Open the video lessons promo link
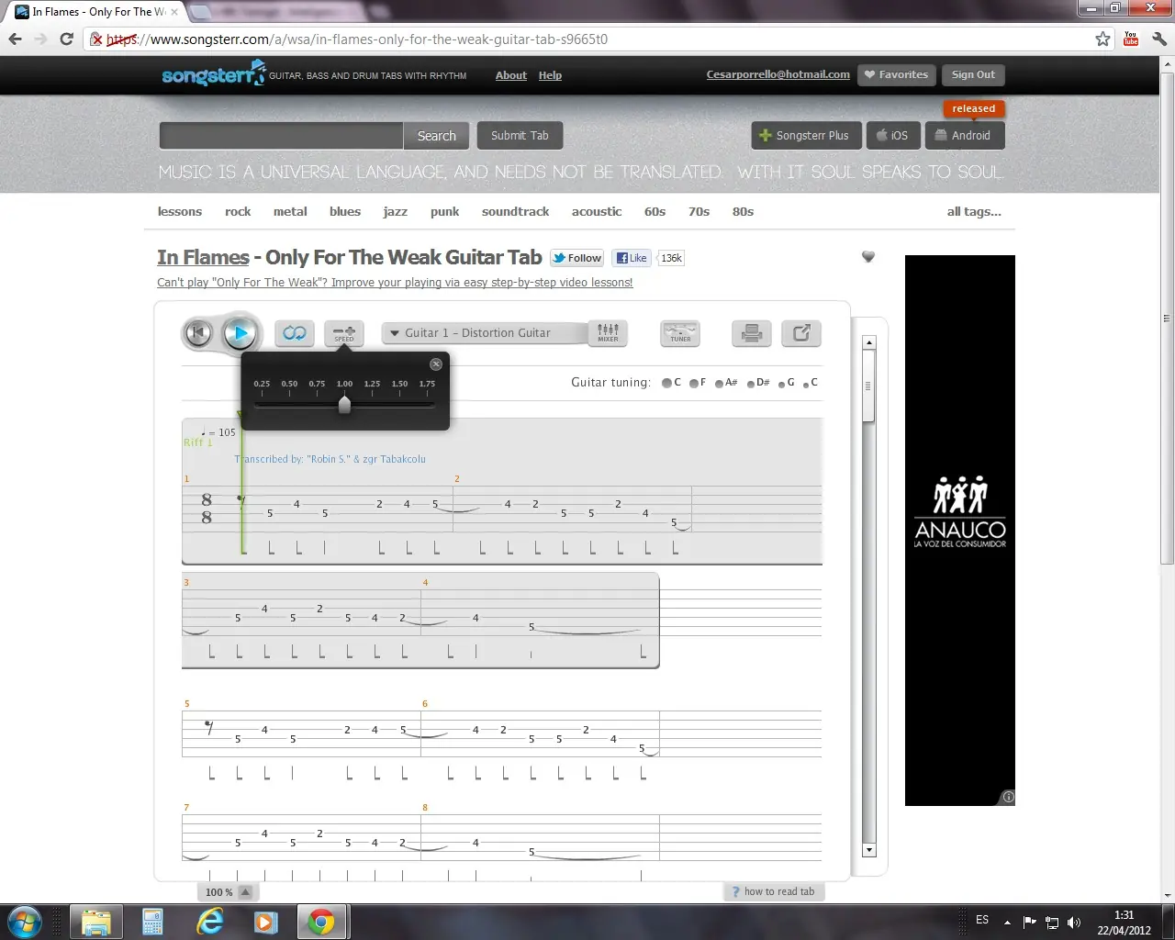 pyautogui.click(x=395, y=282)
